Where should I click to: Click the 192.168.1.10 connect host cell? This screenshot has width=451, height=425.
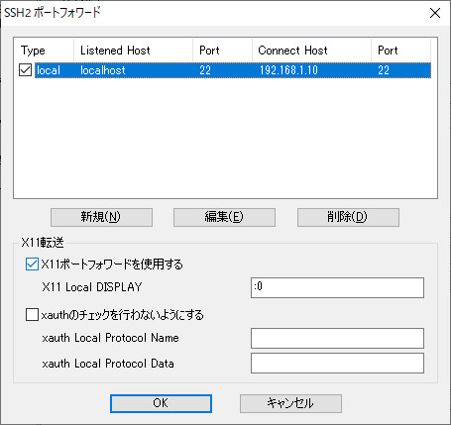pos(288,70)
